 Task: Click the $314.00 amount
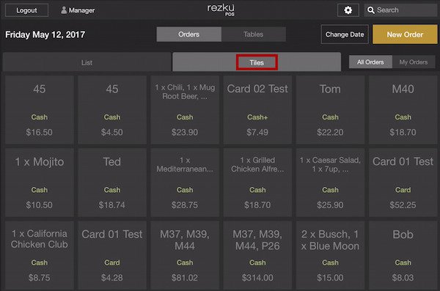(257, 278)
